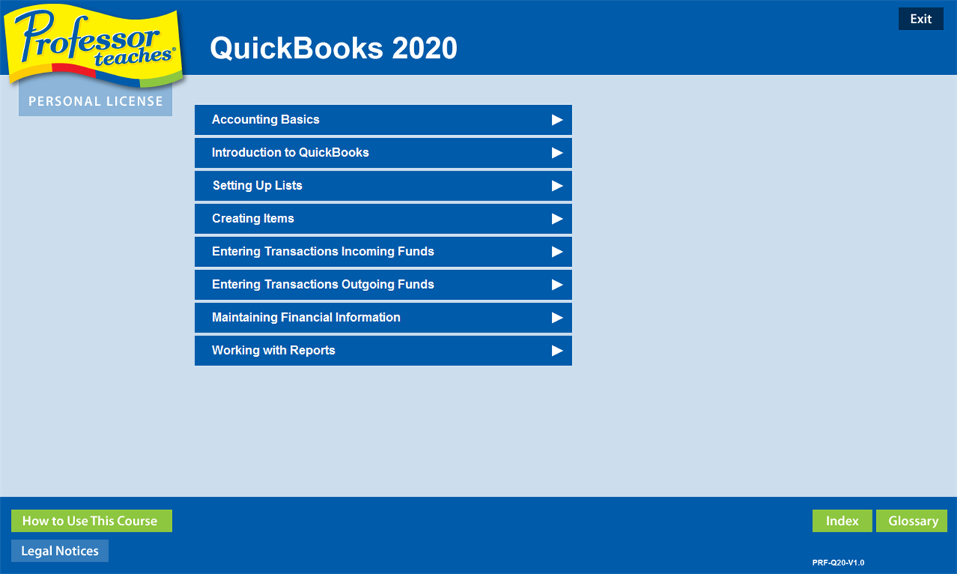Open the Introduction to QuickBooks chapter
Screen dimensions: 957x574
point(328,152)
